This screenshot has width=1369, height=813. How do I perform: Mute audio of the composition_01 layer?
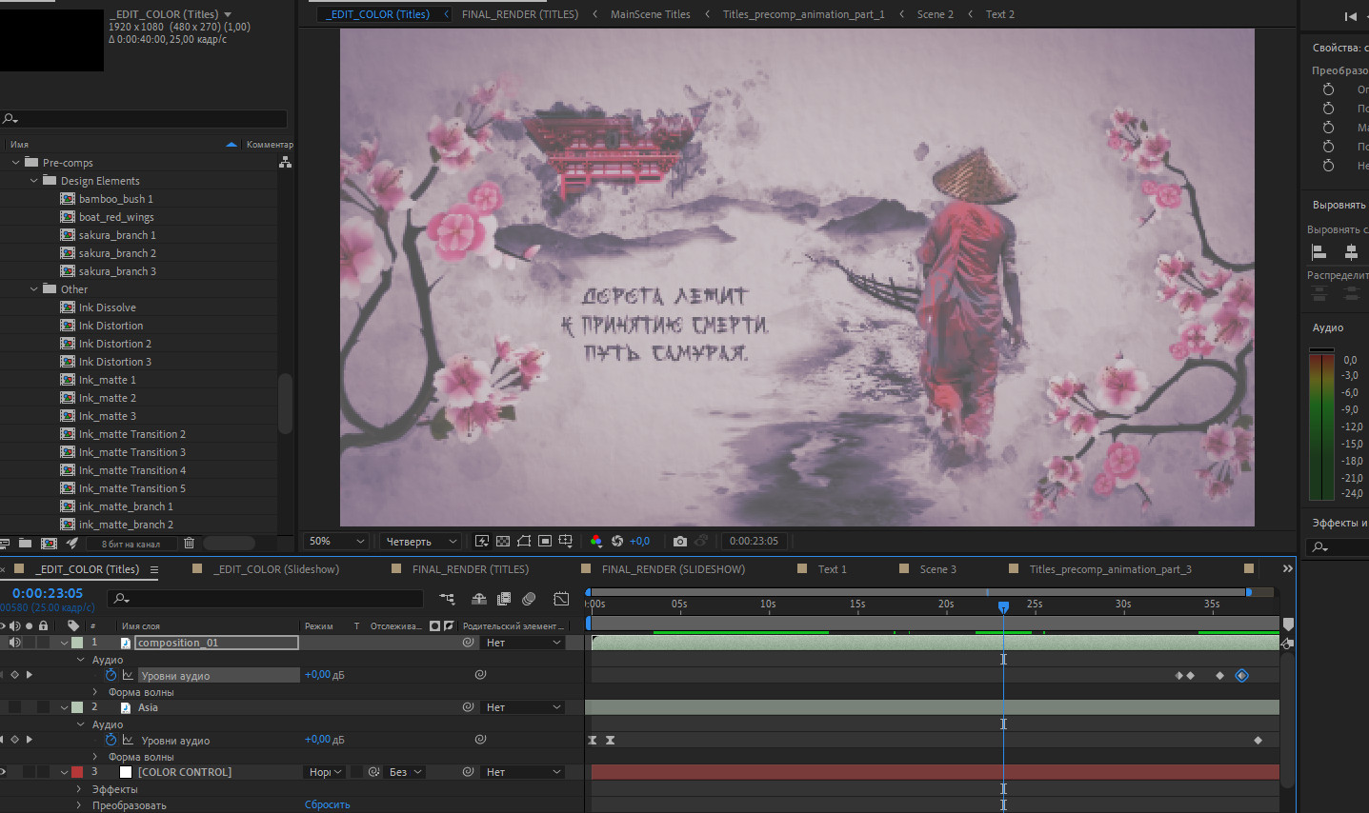(x=14, y=643)
